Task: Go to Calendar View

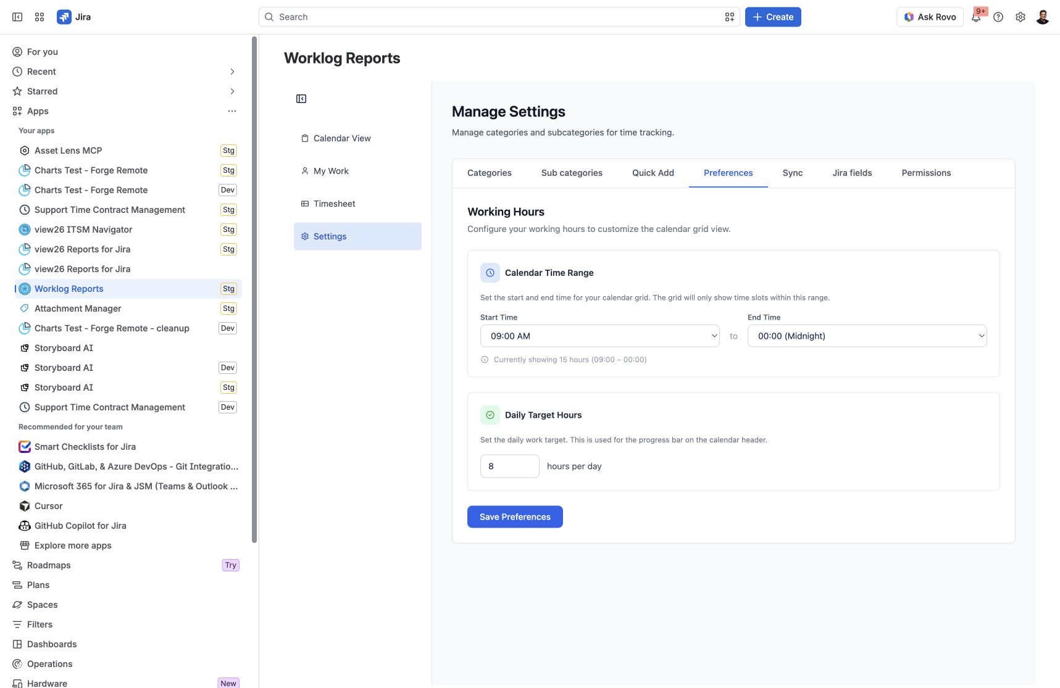Action: click(x=357, y=138)
